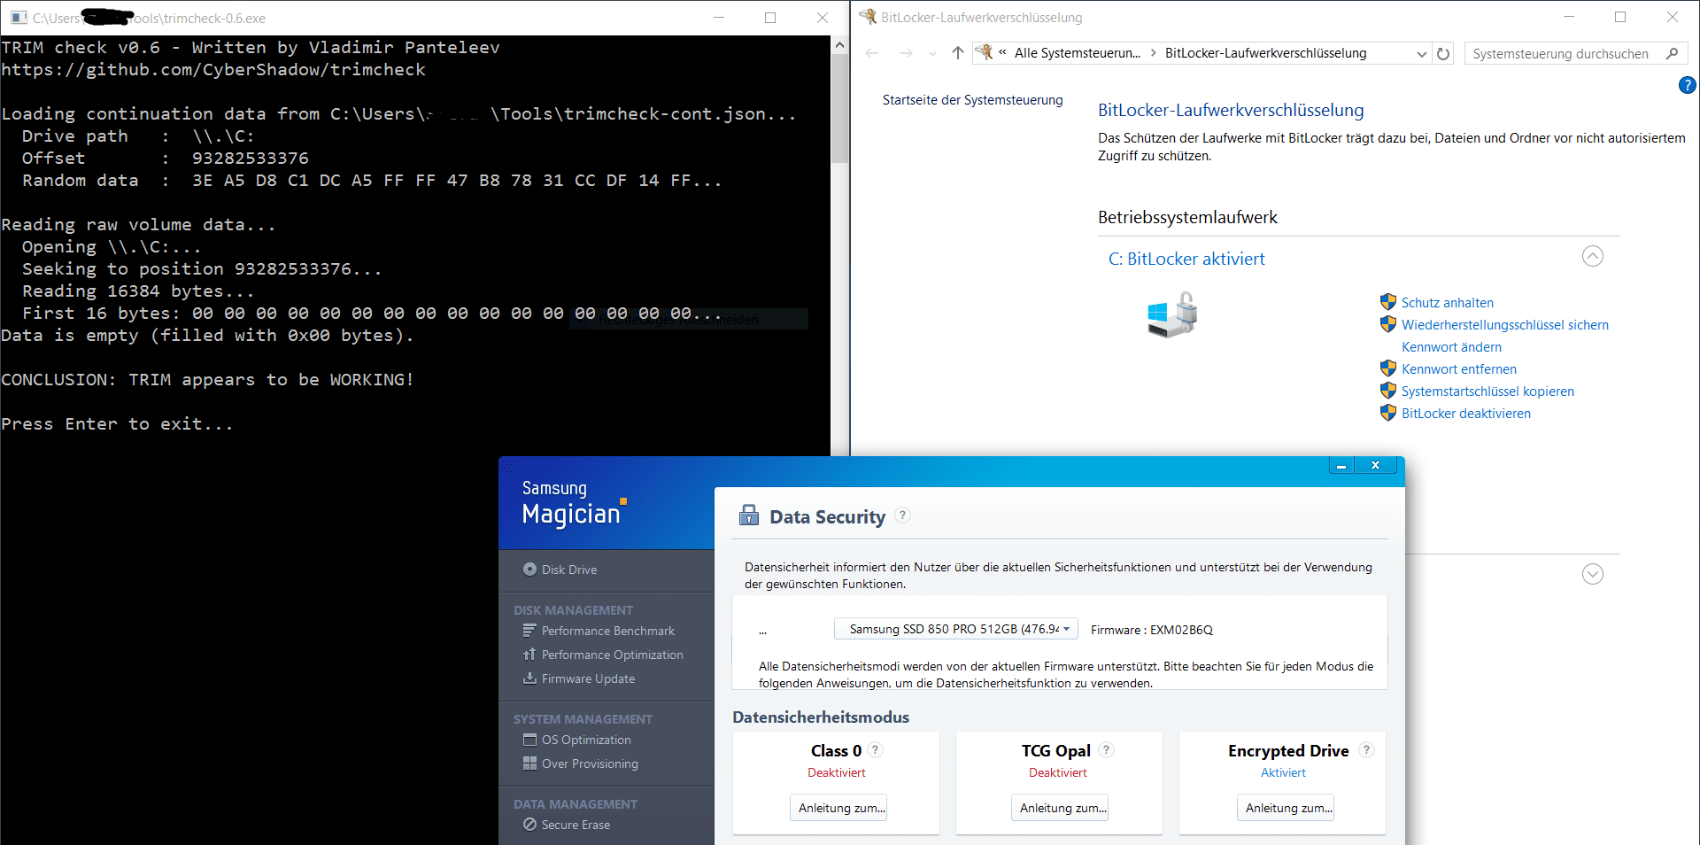The width and height of the screenshot is (1700, 845).
Task: Click Kennwort ändern link
Action: 1451,347
